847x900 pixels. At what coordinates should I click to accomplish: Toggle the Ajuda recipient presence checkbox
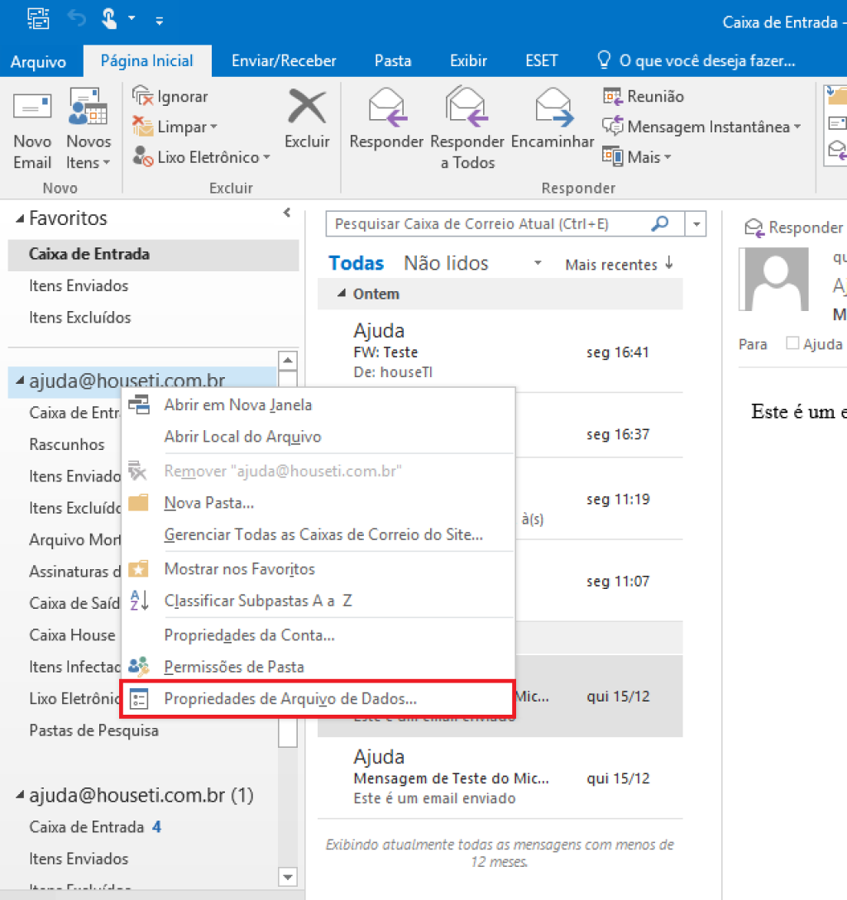tap(792, 343)
